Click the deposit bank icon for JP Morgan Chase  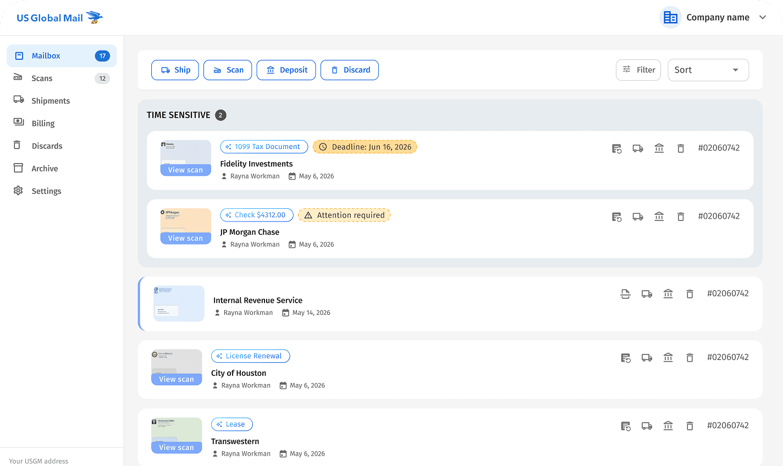coord(659,217)
